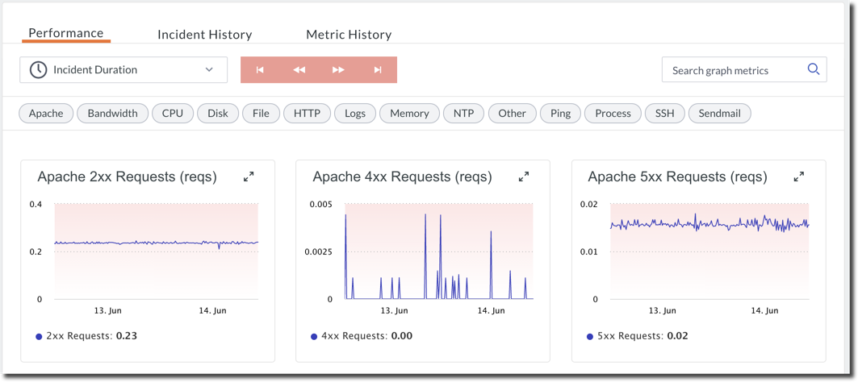
Task: Toggle the 2xx Requests legend series dot
Action: 39,337
